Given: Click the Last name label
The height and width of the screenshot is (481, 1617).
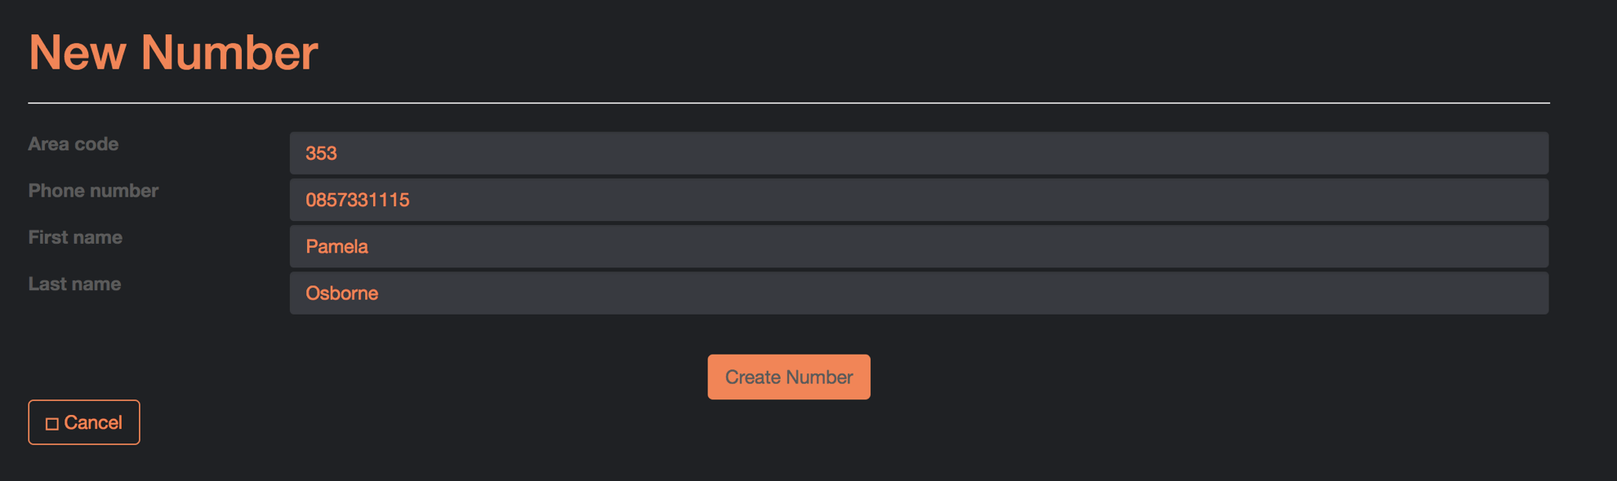Looking at the screenshot, I should click(74, 284).
